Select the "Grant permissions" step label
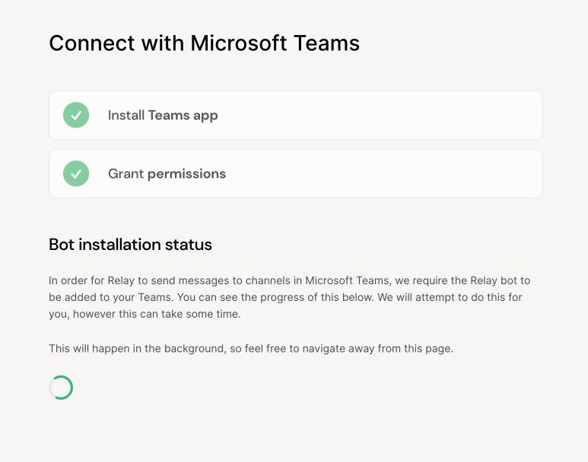This screenshot has width=588, height=462. (167, 174)
